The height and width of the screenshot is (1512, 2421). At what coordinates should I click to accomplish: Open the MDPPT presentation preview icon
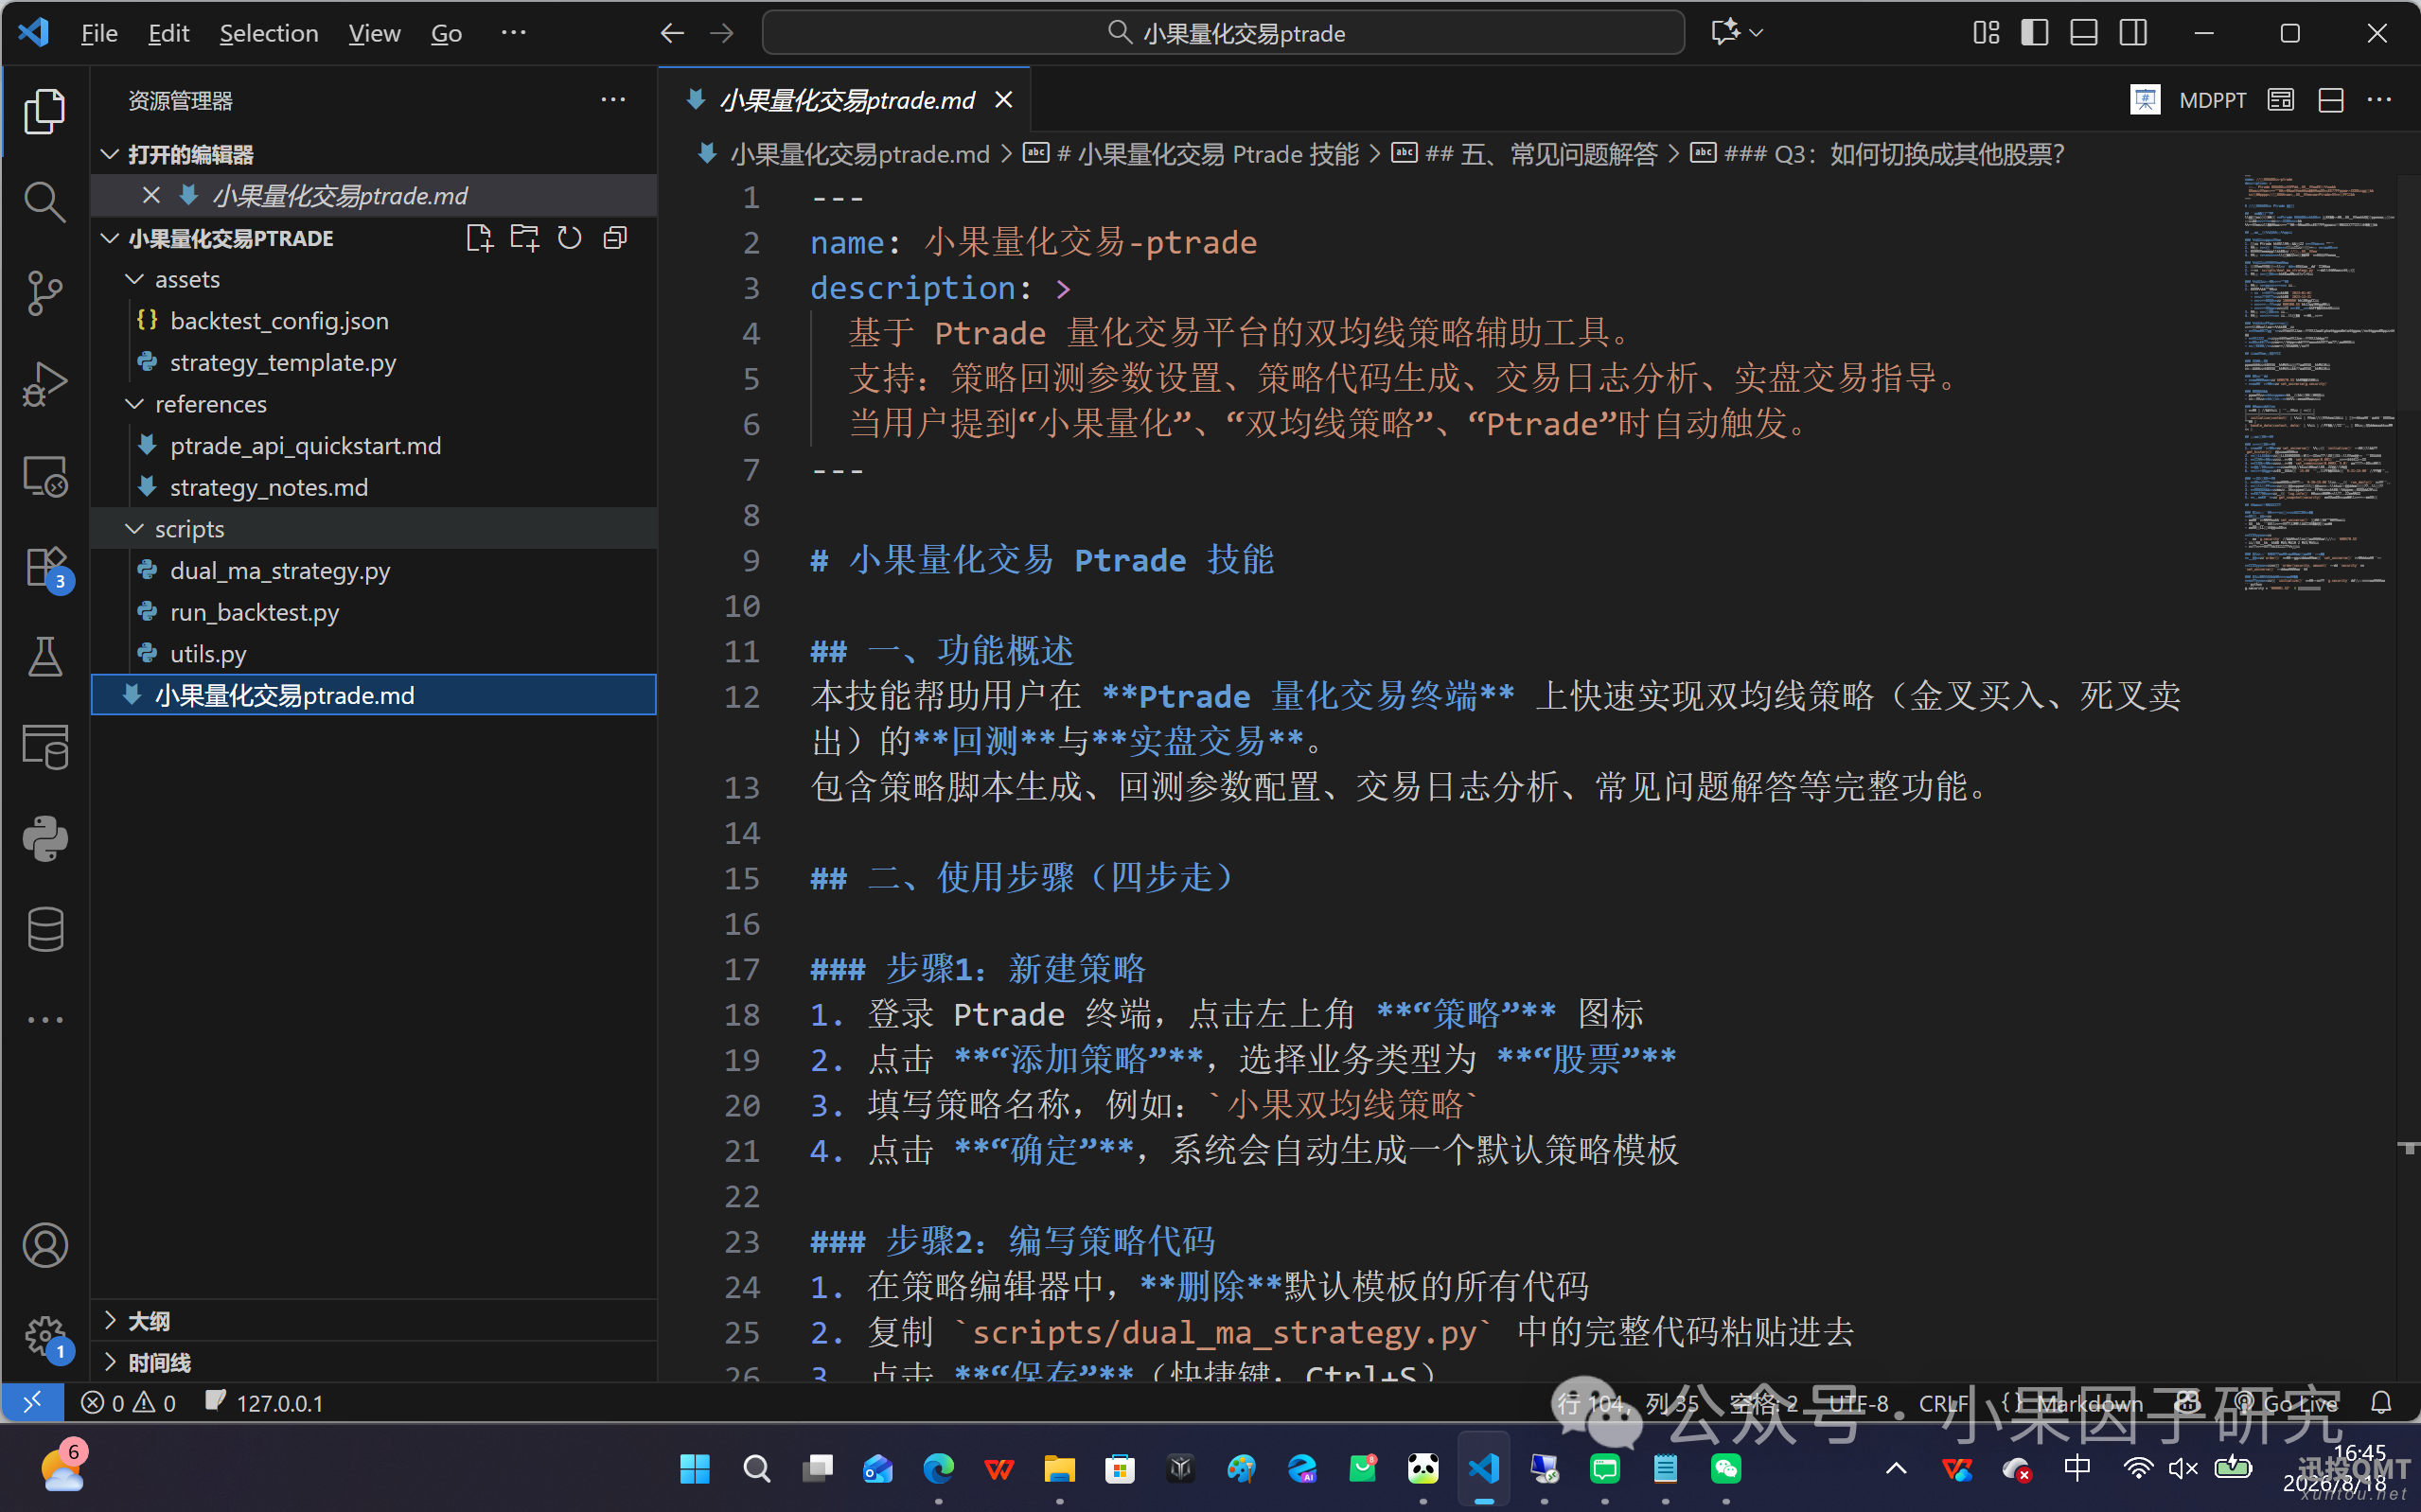(2145, 100)
